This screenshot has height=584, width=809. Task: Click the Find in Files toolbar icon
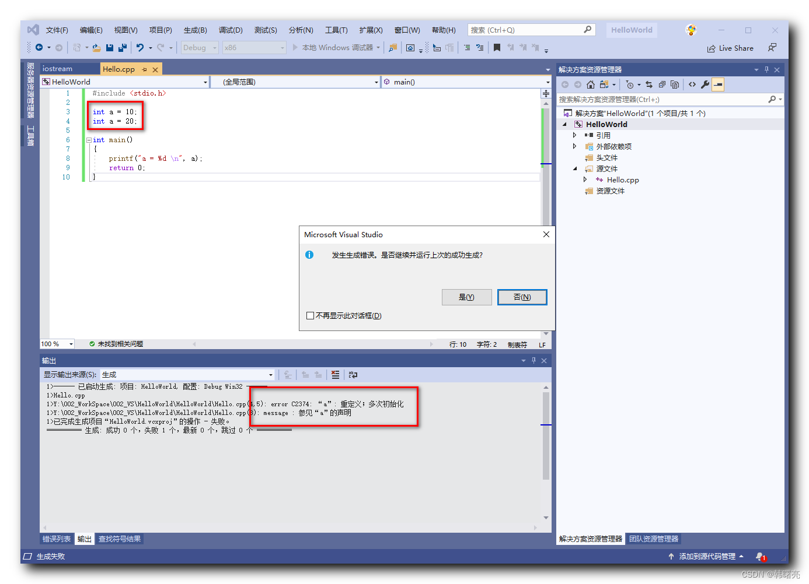pos(393,48)
